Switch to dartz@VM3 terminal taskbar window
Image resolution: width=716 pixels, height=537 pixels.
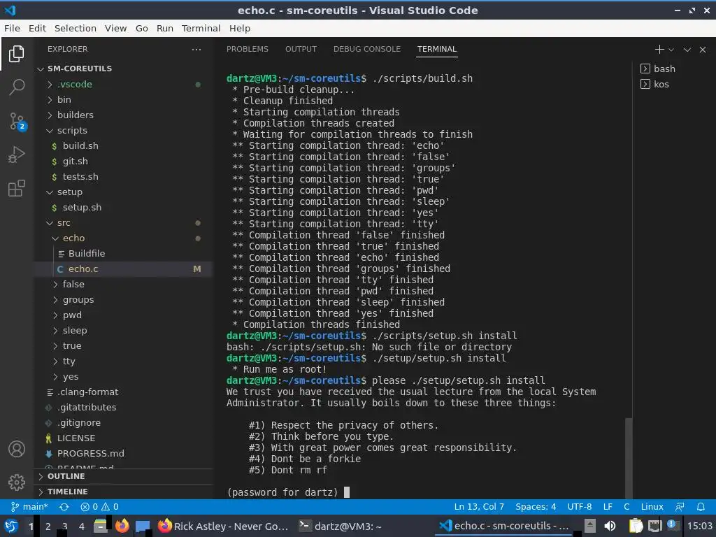[341, 526]
